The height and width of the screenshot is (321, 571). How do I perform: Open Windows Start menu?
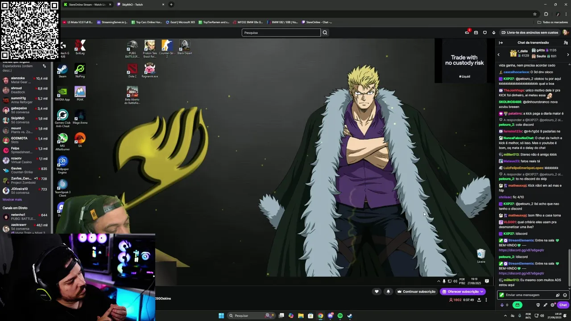pos(221,316)
